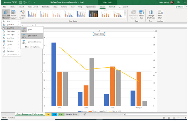188x121 pixels.
Task: Click the Normal view icon in status bar
Action: [x=164, y=118]
